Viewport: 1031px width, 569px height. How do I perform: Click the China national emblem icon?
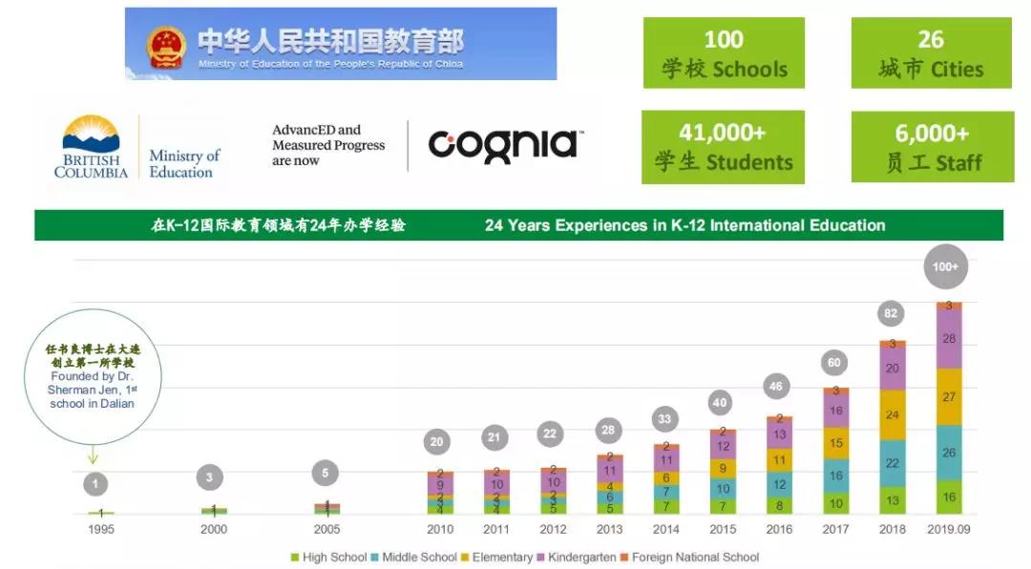coord(166,47)
